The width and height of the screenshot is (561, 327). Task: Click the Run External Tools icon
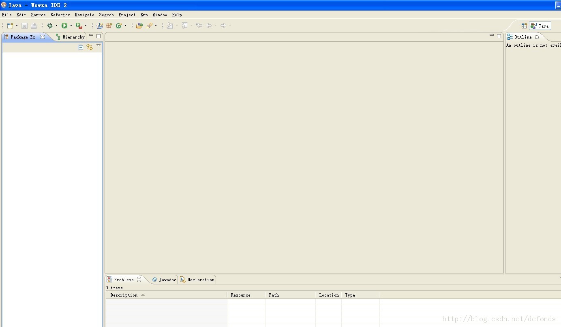click(x=79, y=26)
